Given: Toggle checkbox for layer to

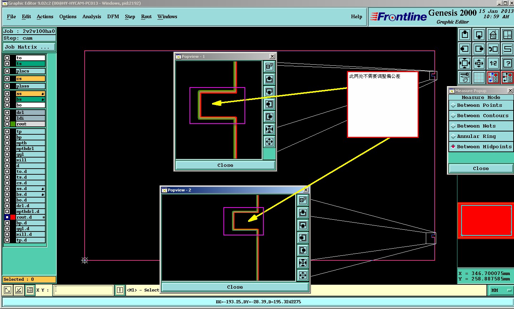Looking at the screenshot, I should pos(7,58).
